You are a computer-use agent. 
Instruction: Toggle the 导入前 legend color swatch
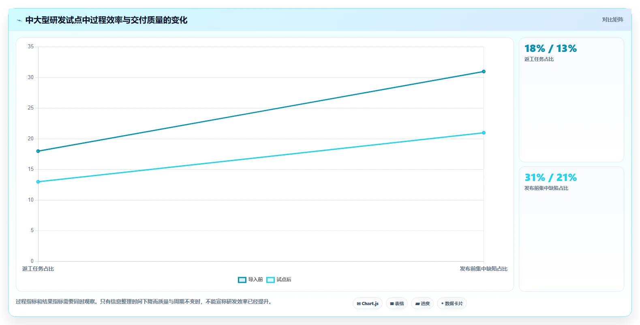242,280
